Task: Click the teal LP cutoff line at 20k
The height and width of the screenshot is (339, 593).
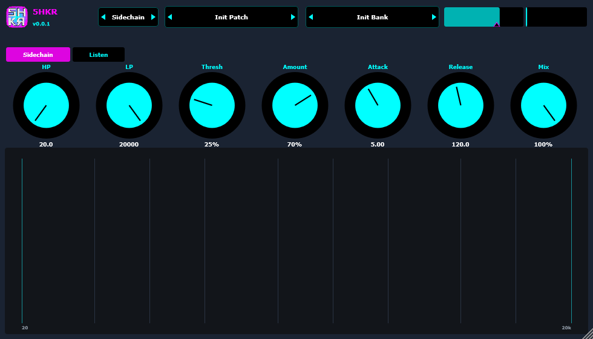Action: (571, 241)
